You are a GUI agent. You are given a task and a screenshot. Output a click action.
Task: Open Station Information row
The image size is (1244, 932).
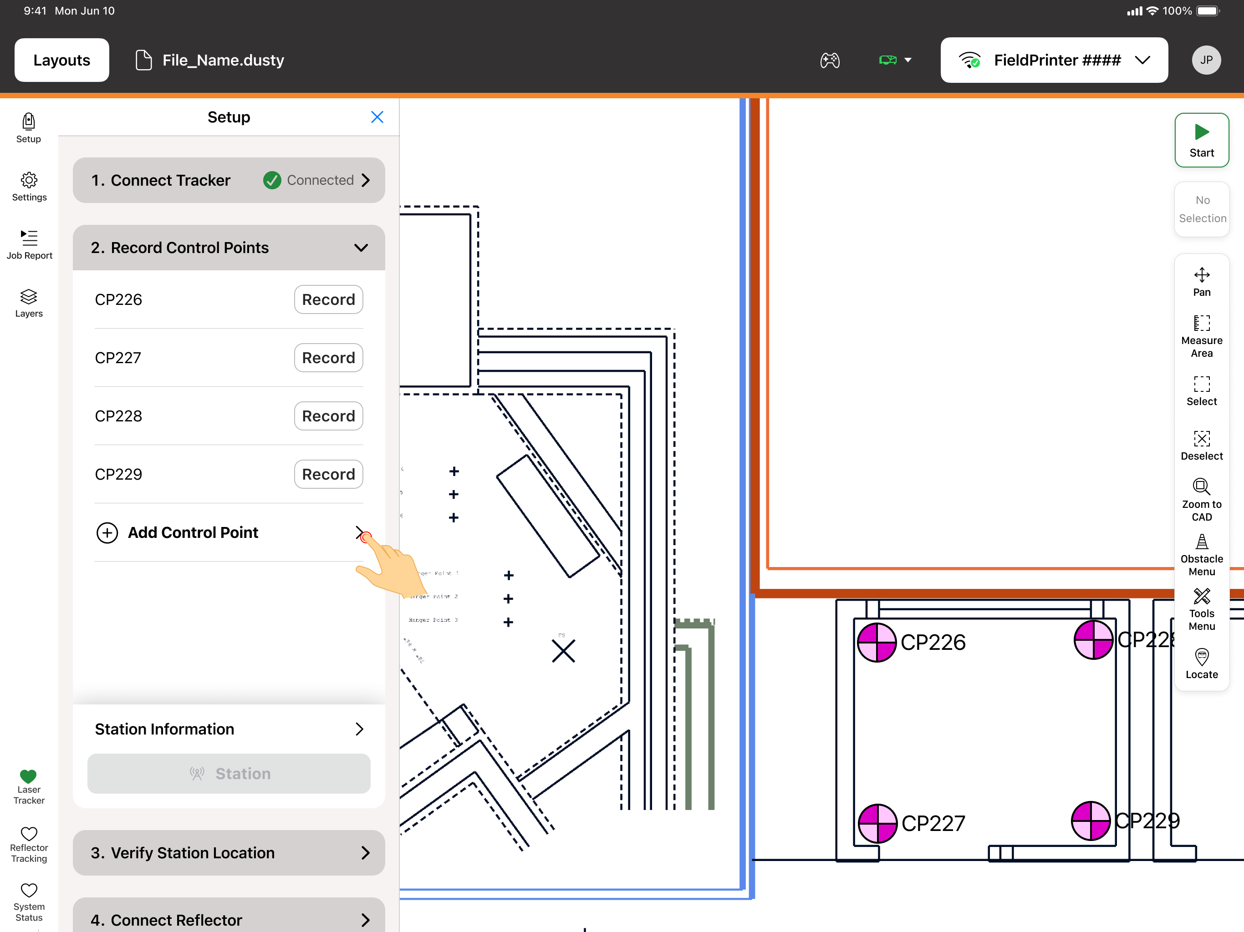click(228, 729)
